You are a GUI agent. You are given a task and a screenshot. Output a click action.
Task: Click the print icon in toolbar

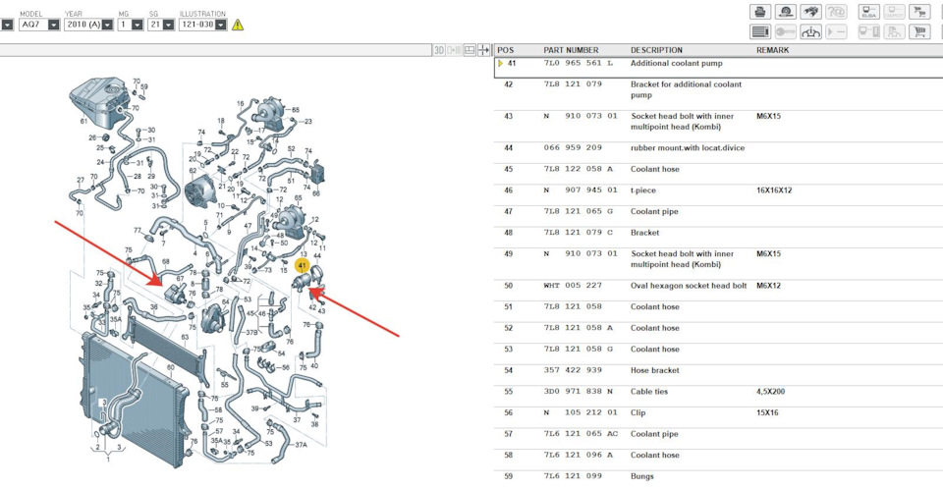(x=759, y=12)
